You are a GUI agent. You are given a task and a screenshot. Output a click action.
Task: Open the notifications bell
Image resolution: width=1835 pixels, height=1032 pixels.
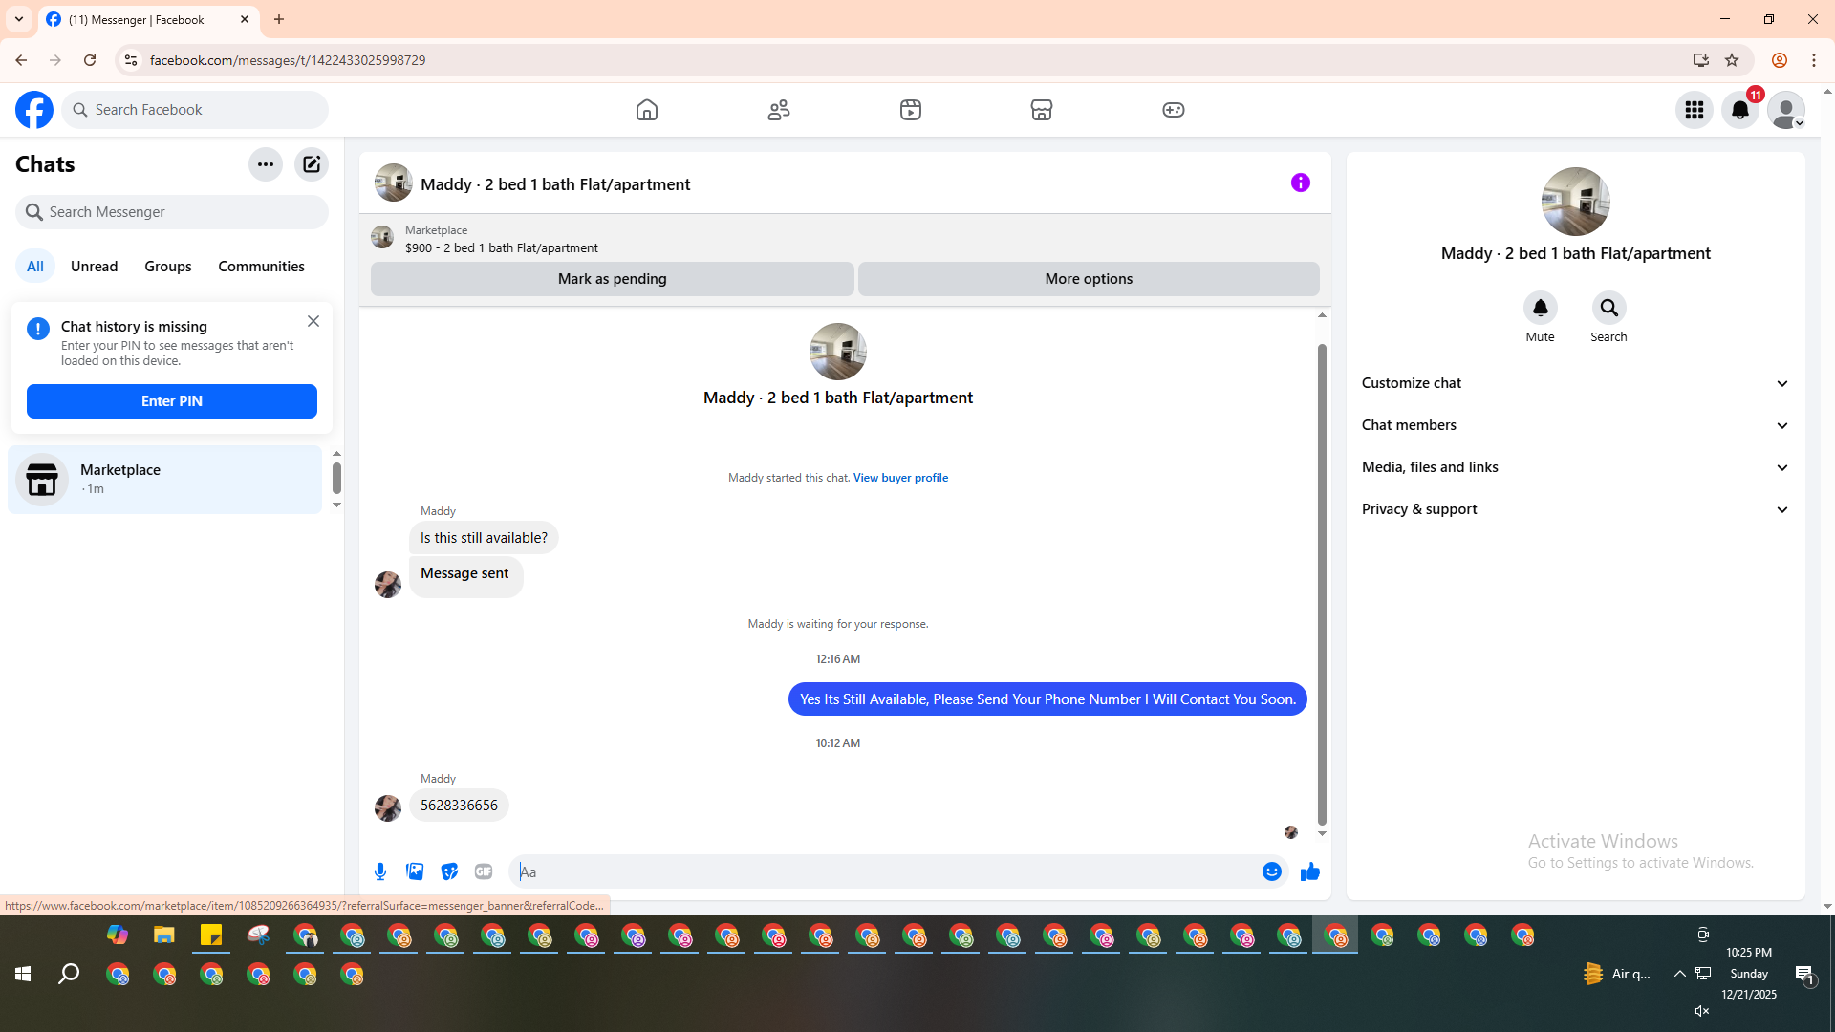[1740, 110]
